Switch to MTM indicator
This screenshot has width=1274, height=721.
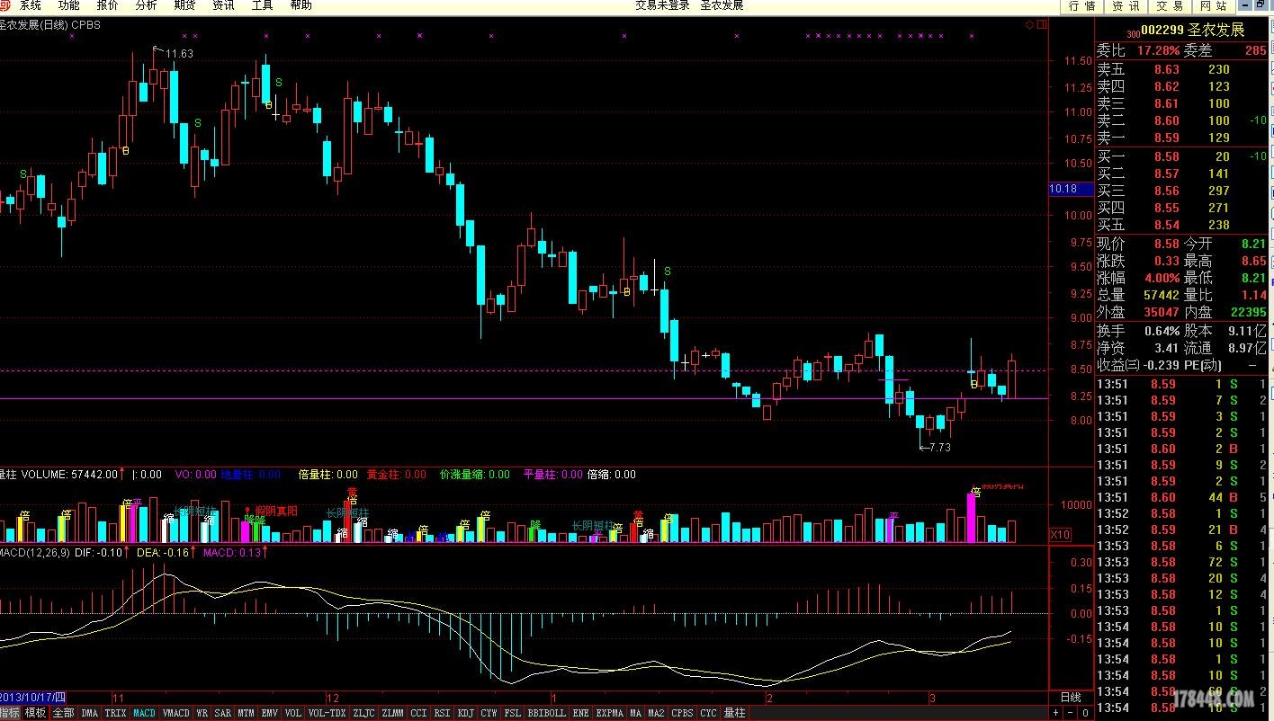click(247, 713)
